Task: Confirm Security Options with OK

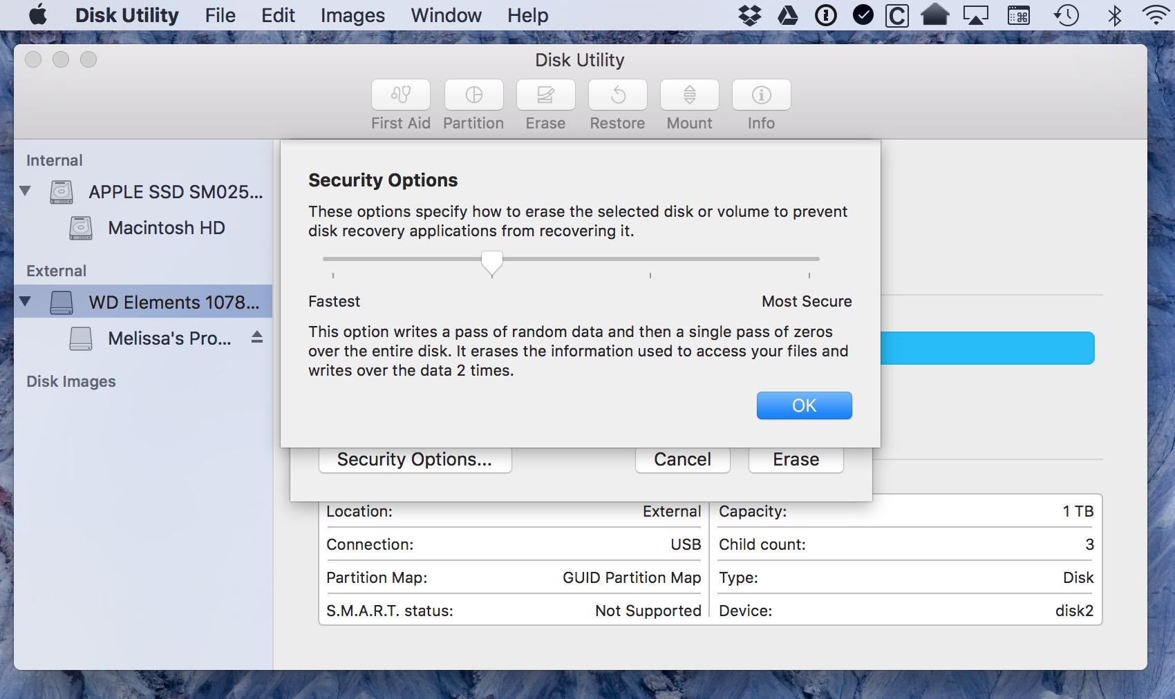Action: tap(804, 405)
